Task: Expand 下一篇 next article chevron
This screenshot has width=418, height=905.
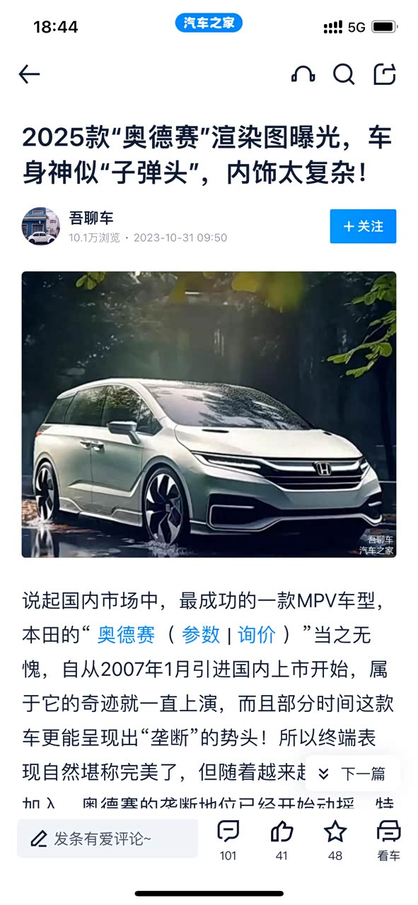Action: (323, 773)
